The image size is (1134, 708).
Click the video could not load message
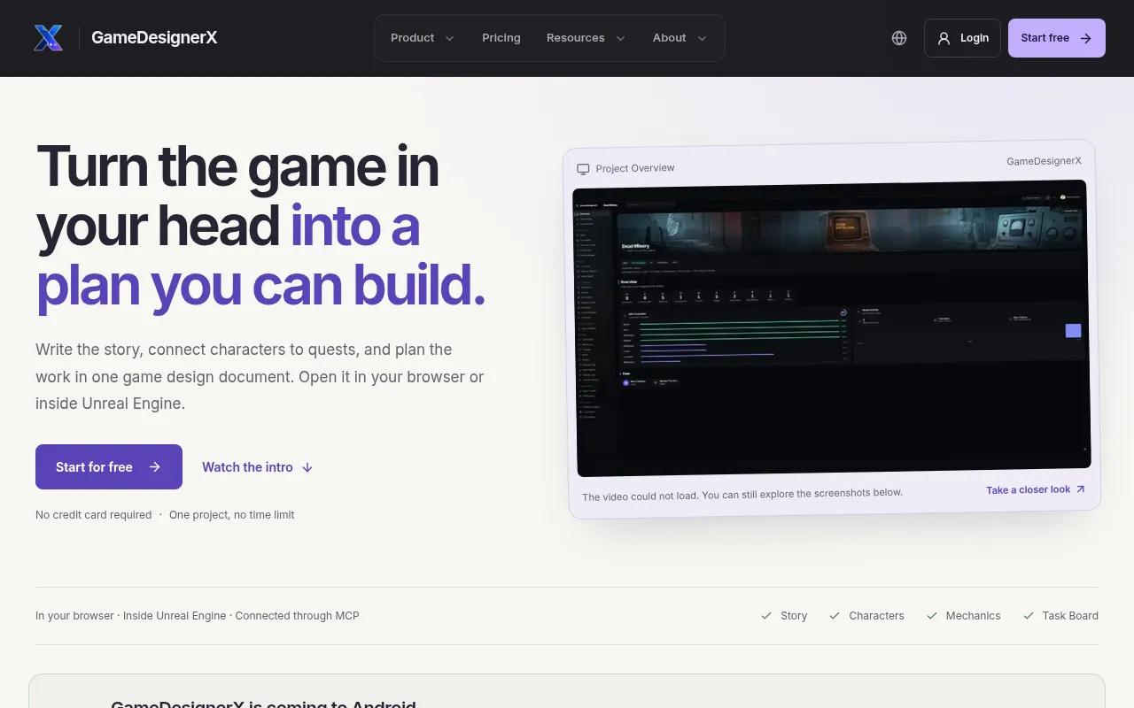coord(742,494)
